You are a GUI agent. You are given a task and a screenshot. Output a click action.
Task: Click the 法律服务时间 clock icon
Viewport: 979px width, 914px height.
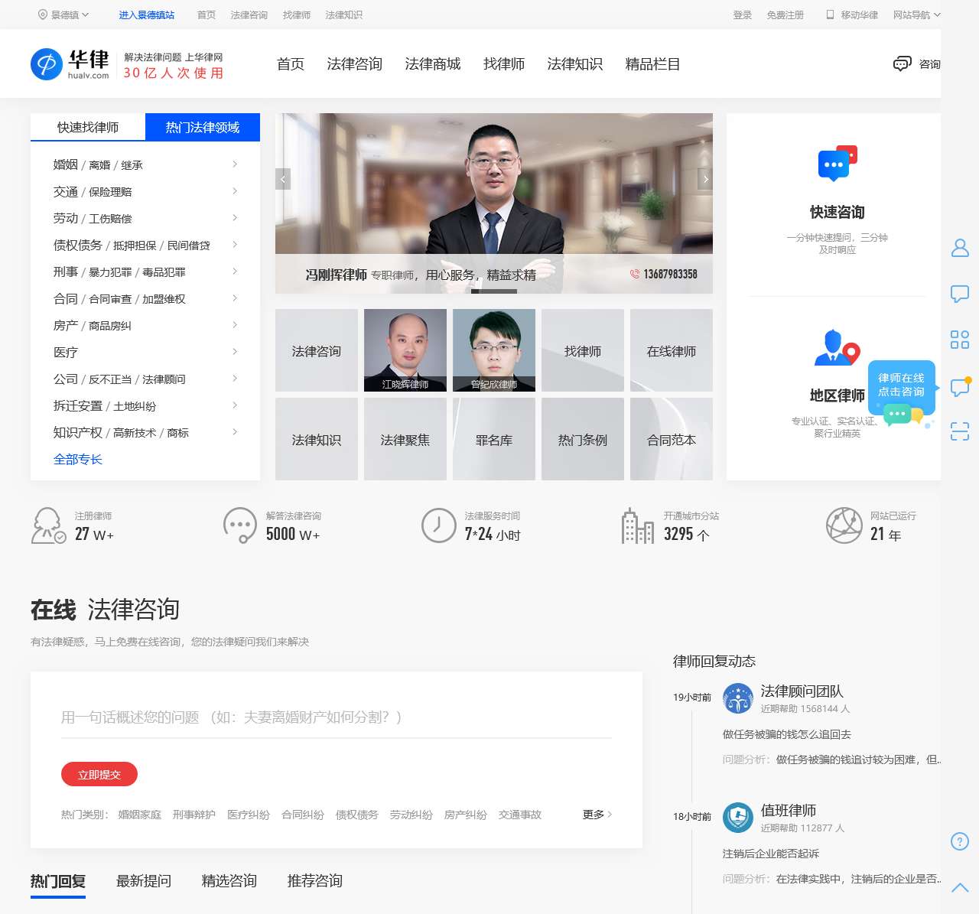click(x=439, y=525)
